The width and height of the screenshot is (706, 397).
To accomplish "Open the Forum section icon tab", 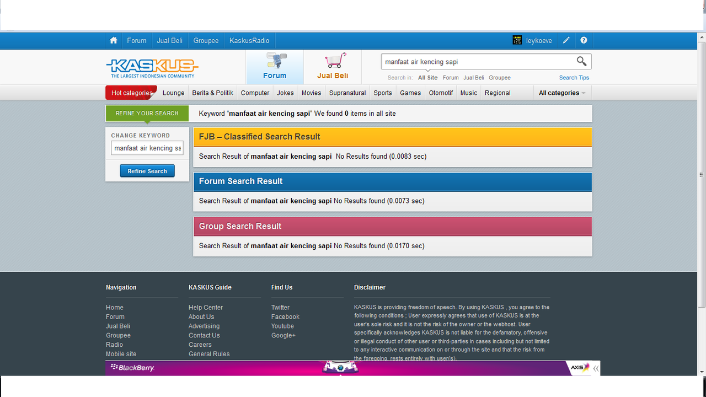I will (275, 67).
